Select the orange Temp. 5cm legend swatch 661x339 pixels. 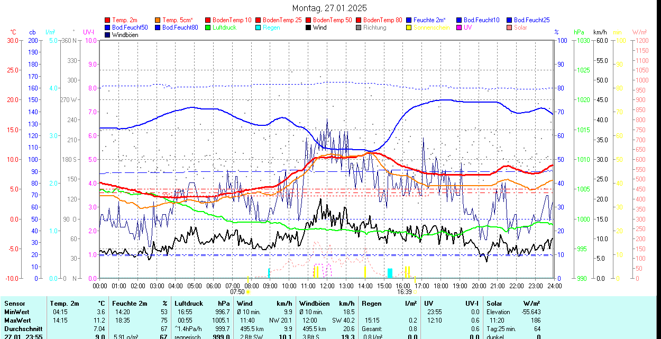pos(158,20)
